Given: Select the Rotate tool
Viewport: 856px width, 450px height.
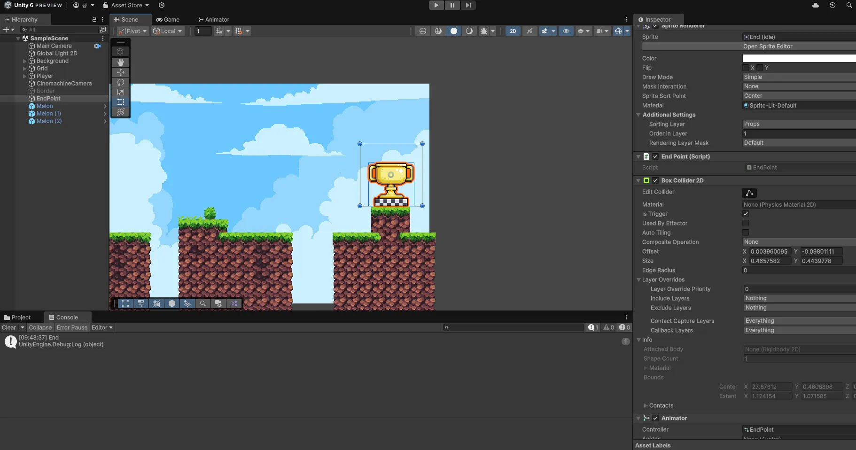Looking at the screenshot, I should pos(121,82).
